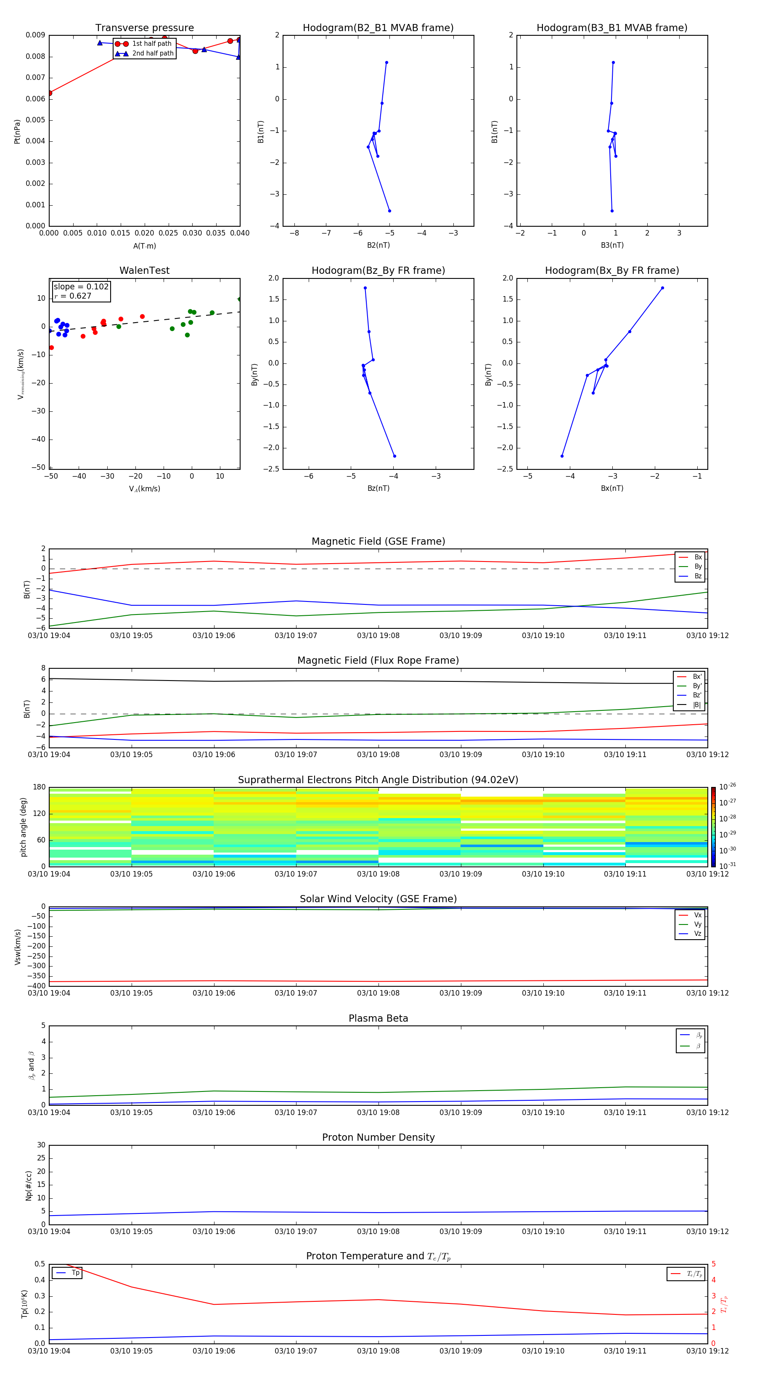Click the 'Hodogram(Bz_By FR frame)' title
This screenshot has height=1388, width=757.
tap(378, 270)
